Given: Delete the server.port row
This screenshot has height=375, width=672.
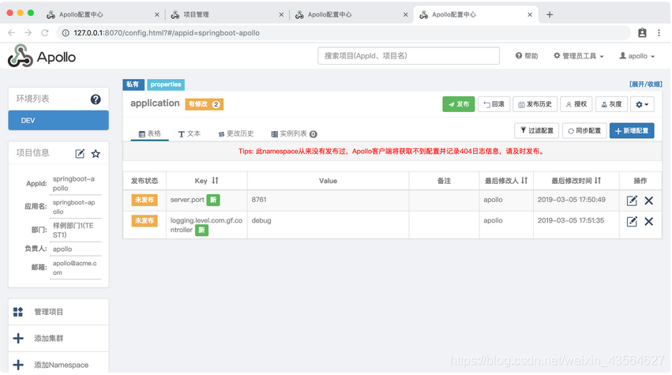Looking at the screenshot, I should 648,201.
